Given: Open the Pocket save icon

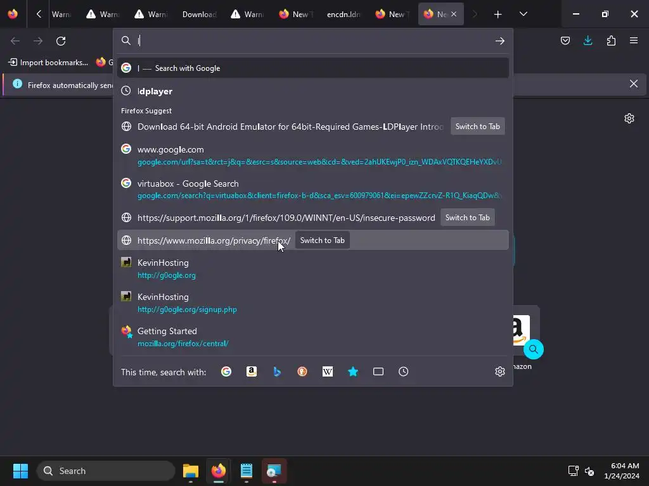Looking at the screenshot, I should 565,40.
